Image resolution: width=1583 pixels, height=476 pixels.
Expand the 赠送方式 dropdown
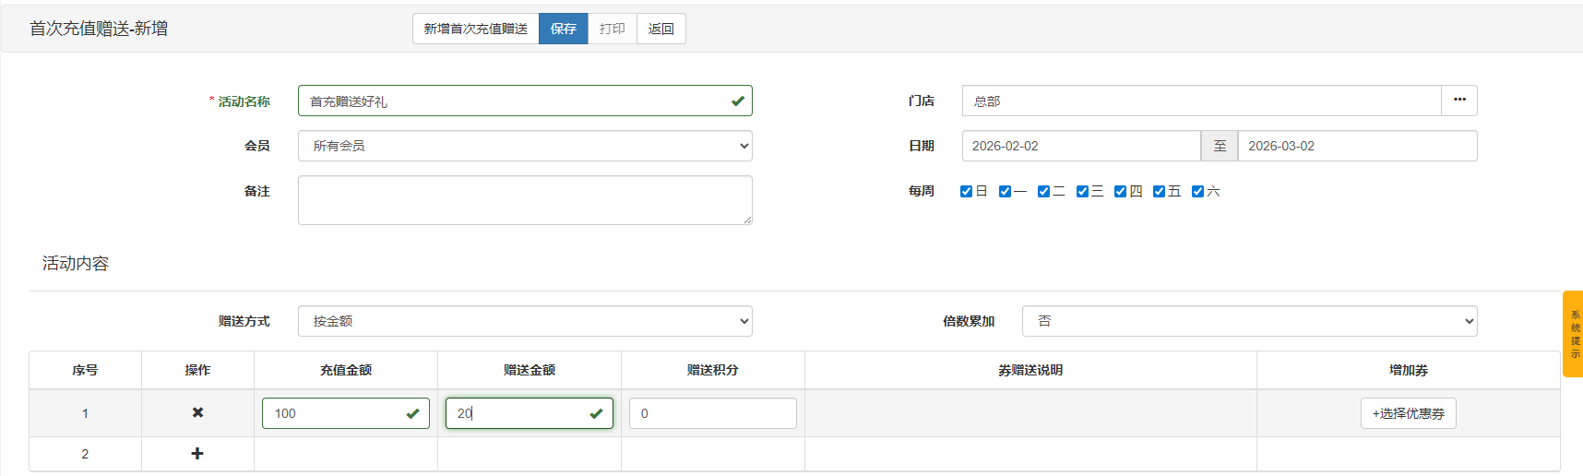[524, 321]
